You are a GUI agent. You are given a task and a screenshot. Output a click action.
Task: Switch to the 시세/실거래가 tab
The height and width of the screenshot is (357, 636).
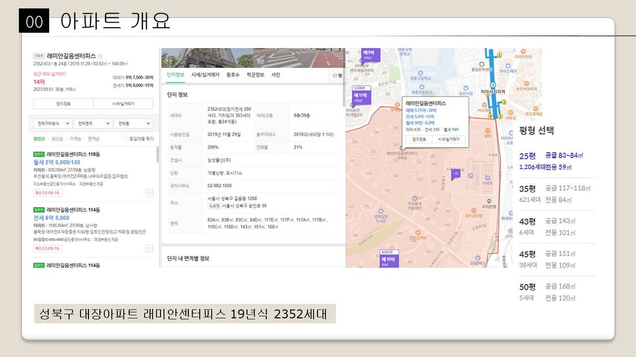pos(206,75)
